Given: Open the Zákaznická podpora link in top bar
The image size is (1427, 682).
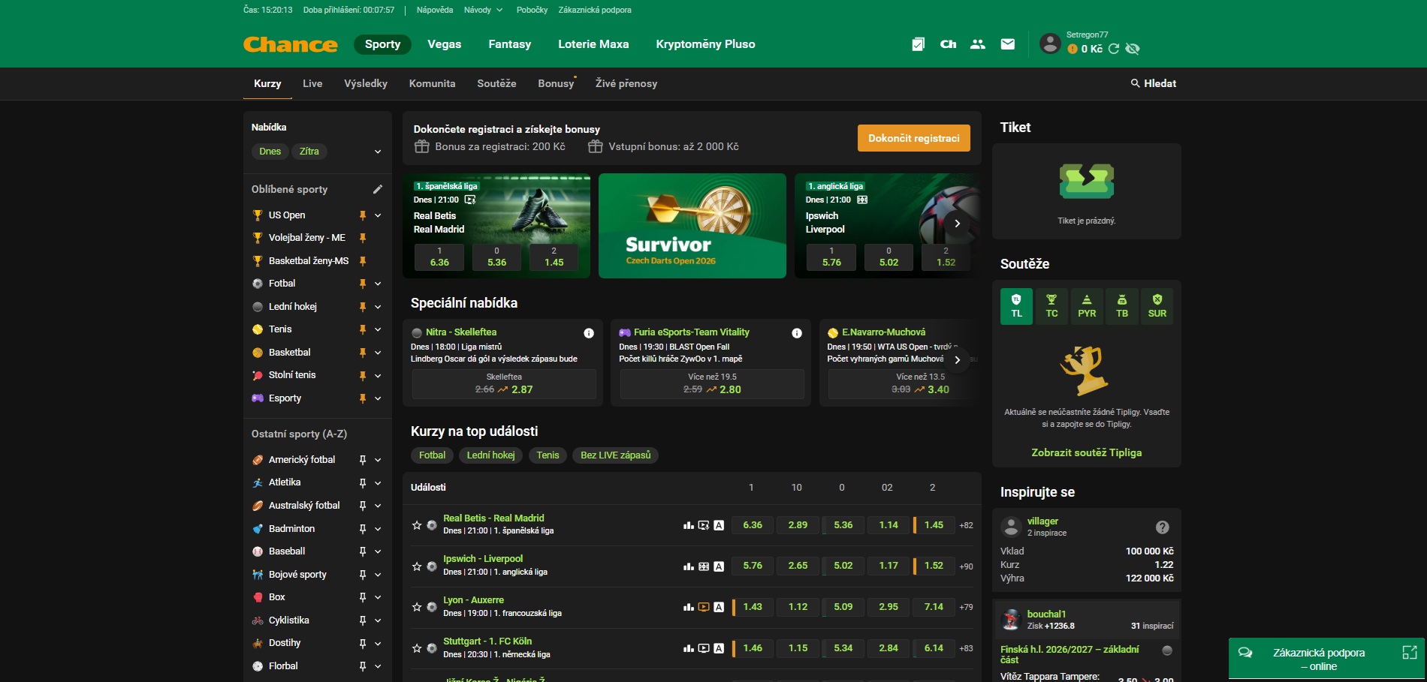Looking at the screenshot, I should pyautogui.click(x=595, y=10).
